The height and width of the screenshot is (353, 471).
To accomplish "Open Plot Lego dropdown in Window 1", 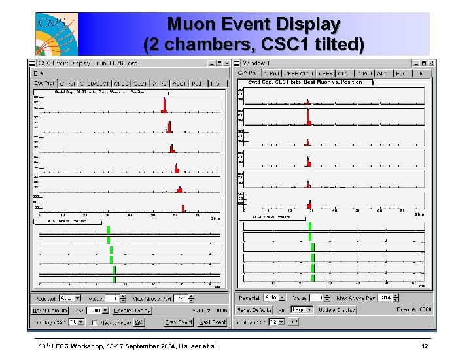I will point(302,309).
